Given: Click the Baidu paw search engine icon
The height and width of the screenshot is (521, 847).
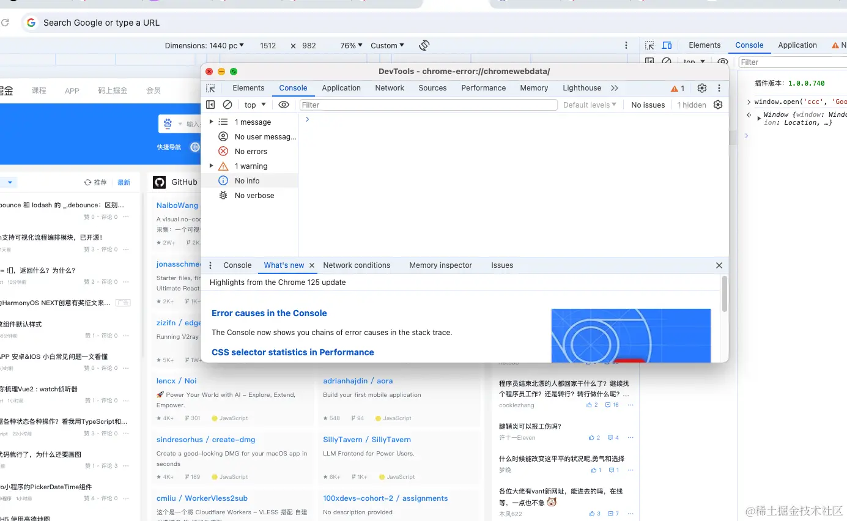Looking at the screenshot, I should [x=168, y=124].
